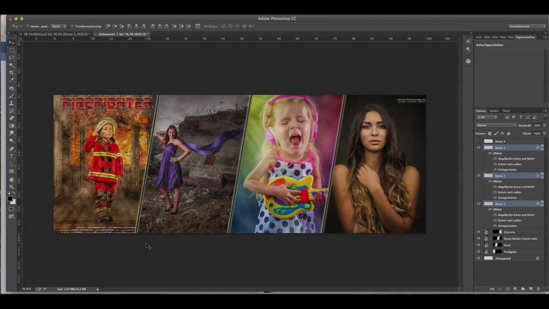The image size is (549, 309).
Task: Delete layer with trash icon
Action: 538,289
